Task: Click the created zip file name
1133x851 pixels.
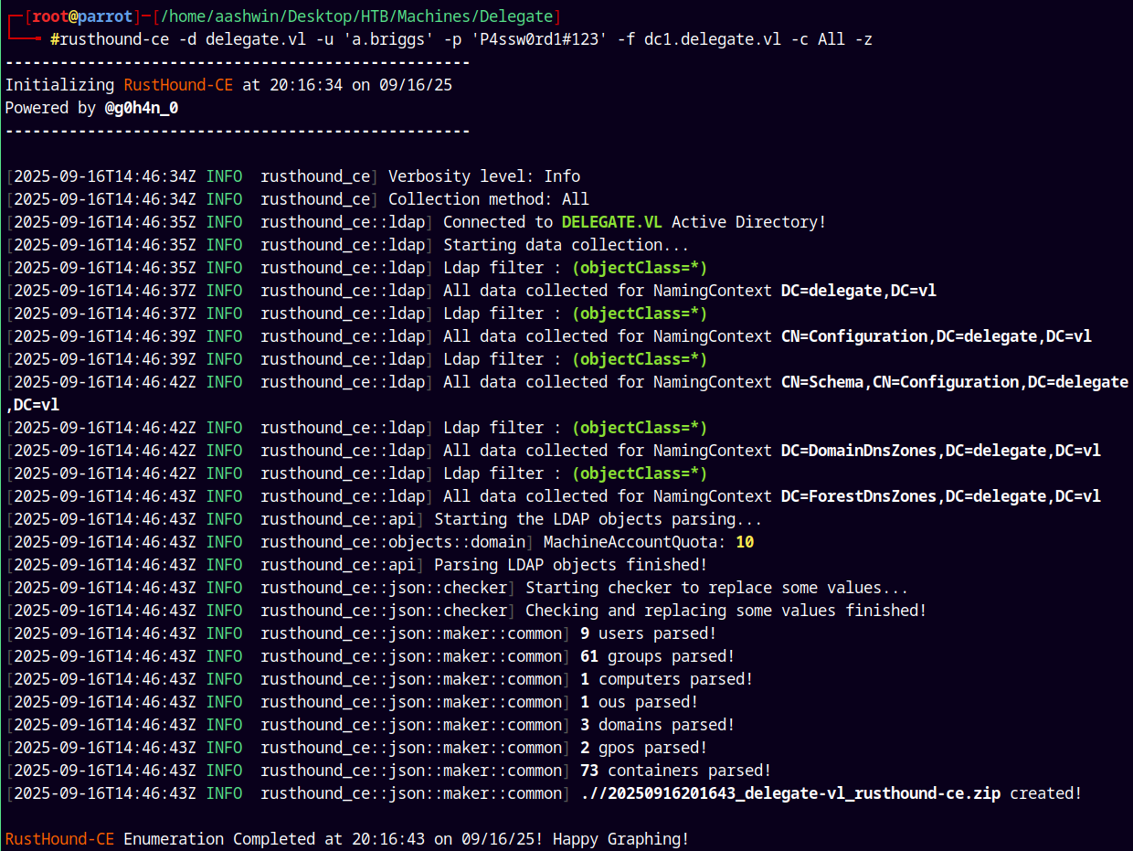Action: (x=790, y=793)
